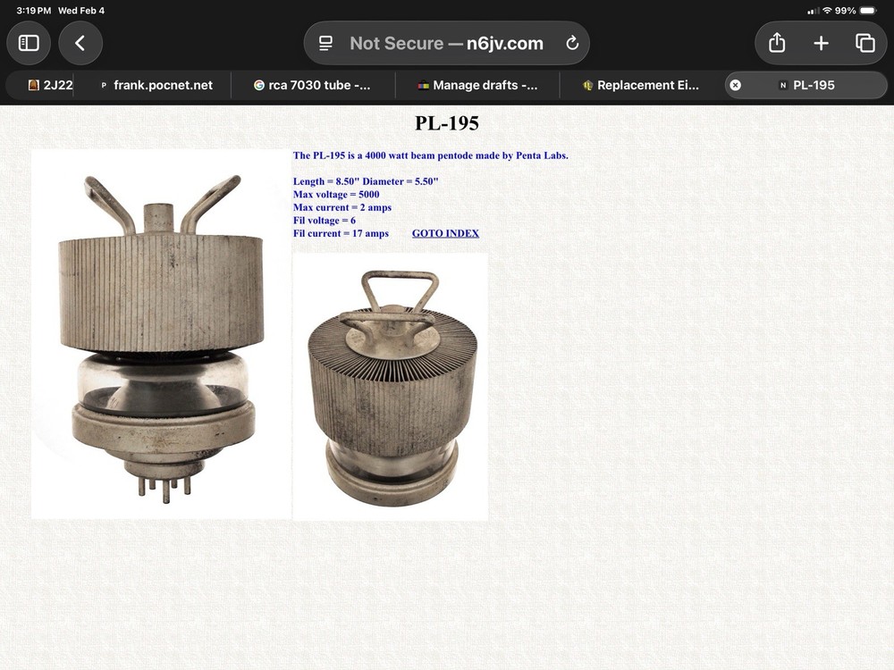The width and height of the screenshot is (894, 670).
Task: Tap the n6jv.com address field
Action: (446, 43)
